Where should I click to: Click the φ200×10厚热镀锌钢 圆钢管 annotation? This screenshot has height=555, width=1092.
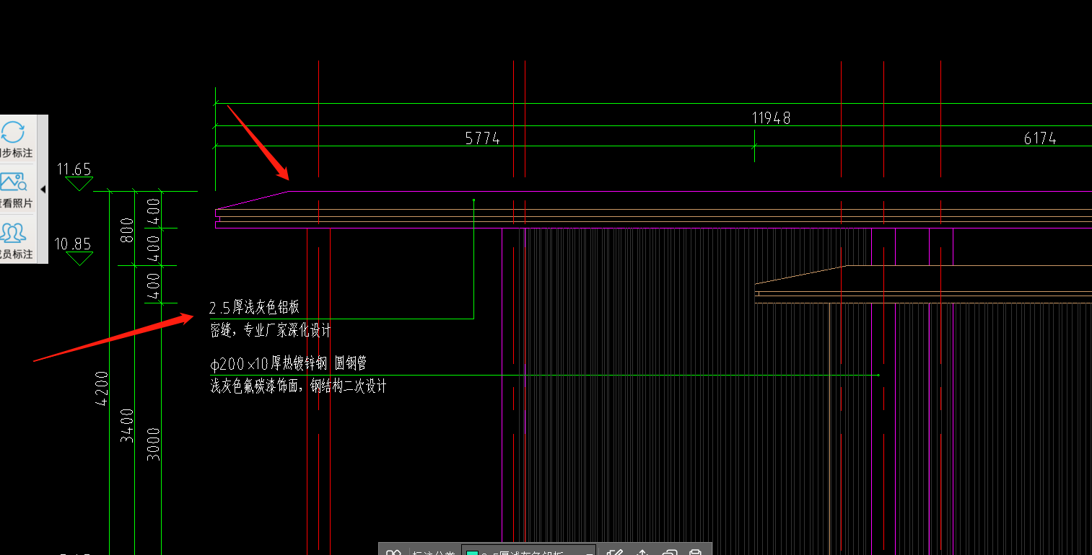(x=289, y=363)
